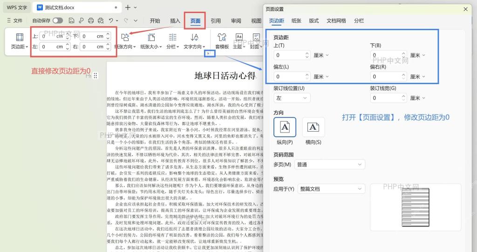
Task: Click stepper arrows of dialog 上(T) field
Action: pyautogui.click(x=307, y=55)
